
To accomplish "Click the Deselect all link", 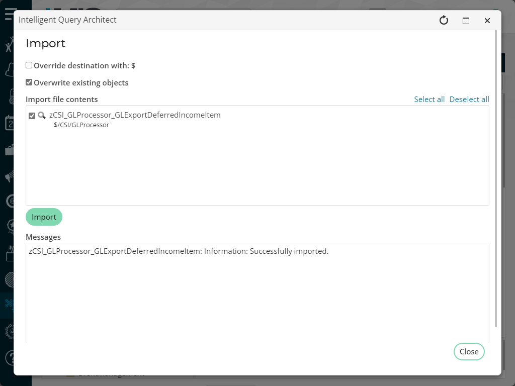I will click(469, 99).
